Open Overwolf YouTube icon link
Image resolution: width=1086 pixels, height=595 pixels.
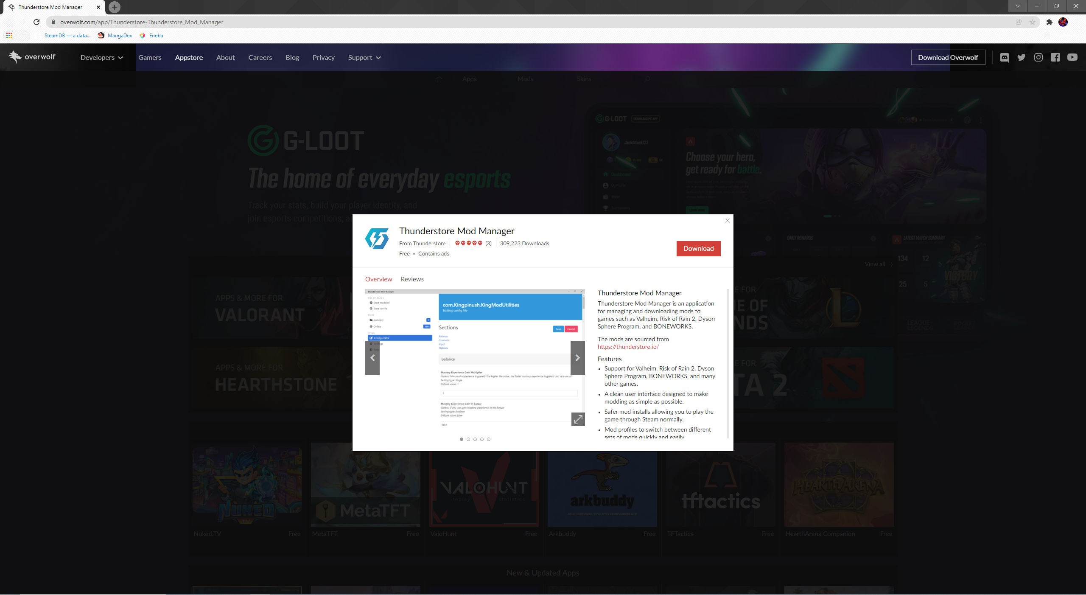[1072, 57]
